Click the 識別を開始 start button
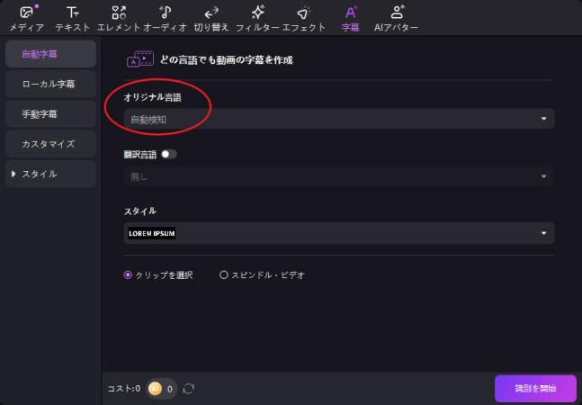Image resolution: width=582 pixels, height=405 pixels. pos(534,389)
